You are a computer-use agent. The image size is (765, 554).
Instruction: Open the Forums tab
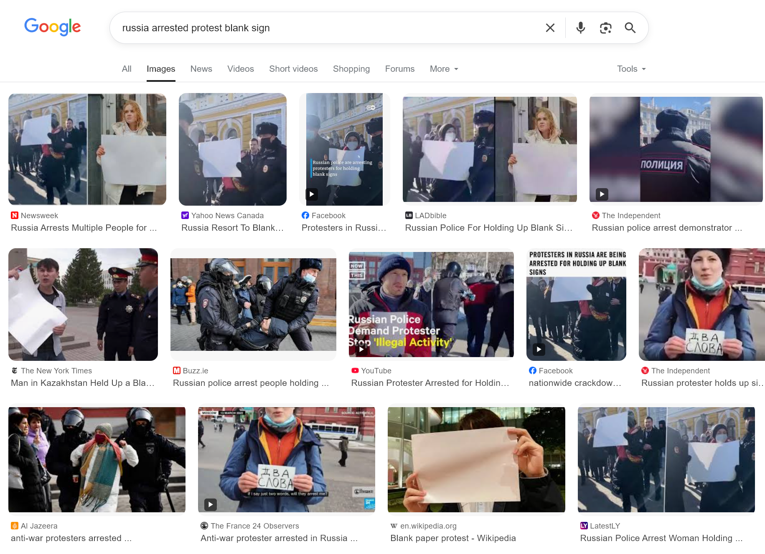400,69
